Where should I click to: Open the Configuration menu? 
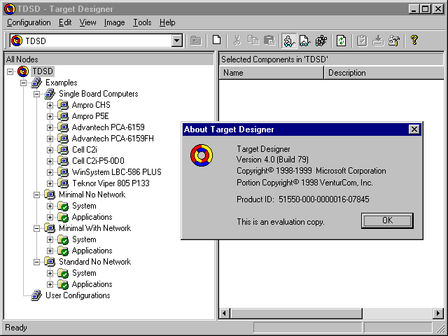29,22
